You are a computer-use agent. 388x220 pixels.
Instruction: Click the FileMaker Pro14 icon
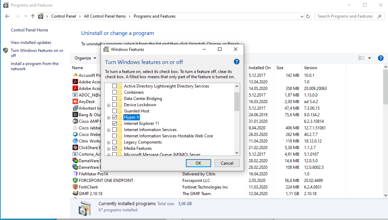pyautogui.click(x=75, y=174)
